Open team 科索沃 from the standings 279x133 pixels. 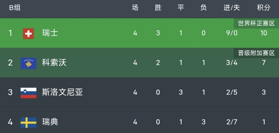click(54, 63)
